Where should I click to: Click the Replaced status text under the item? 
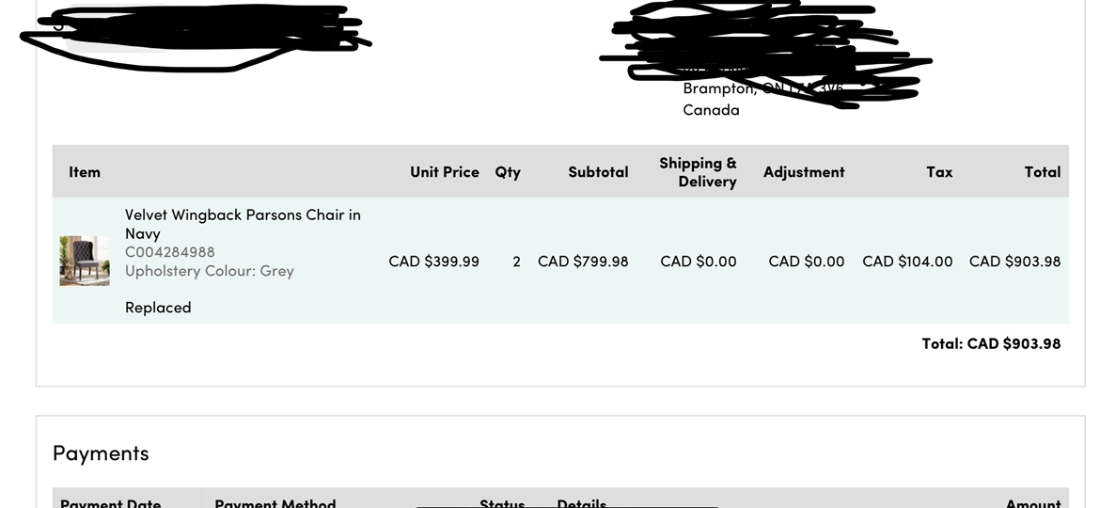click(158, 308)
